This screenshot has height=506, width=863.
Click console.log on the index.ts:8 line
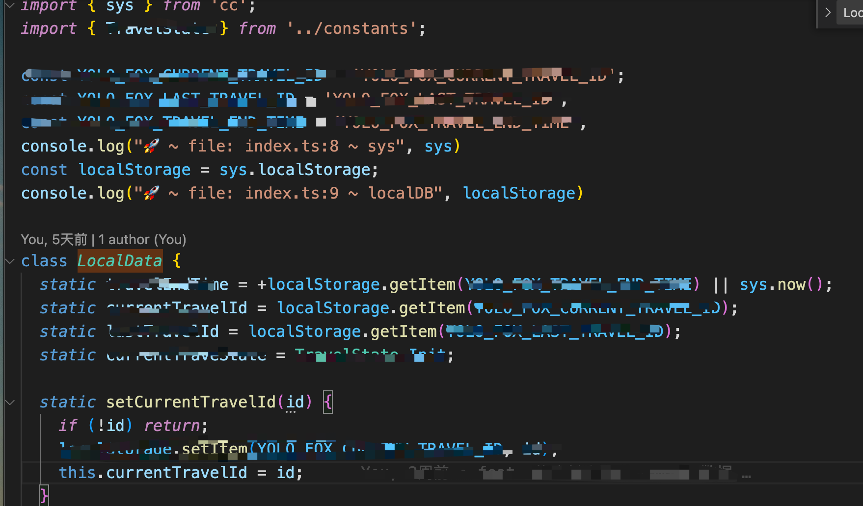(73, 147)
